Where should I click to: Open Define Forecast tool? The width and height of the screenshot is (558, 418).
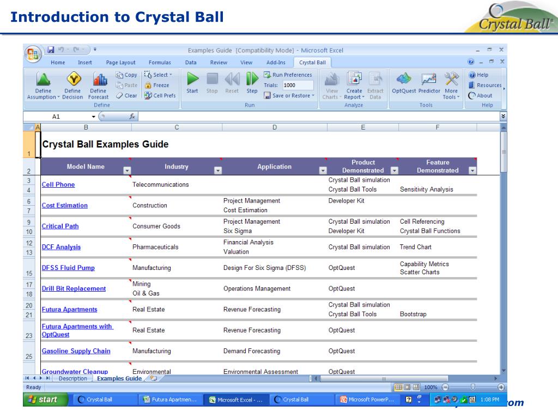99,85
